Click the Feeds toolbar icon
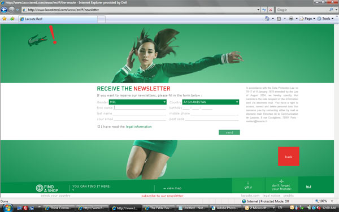 click(279, 19)
